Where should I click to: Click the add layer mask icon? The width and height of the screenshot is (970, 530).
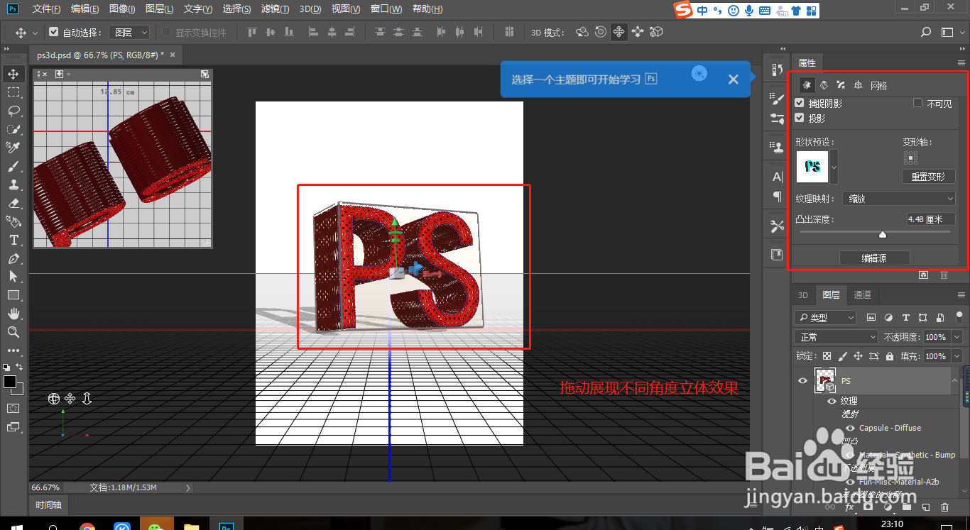[868, 507]
